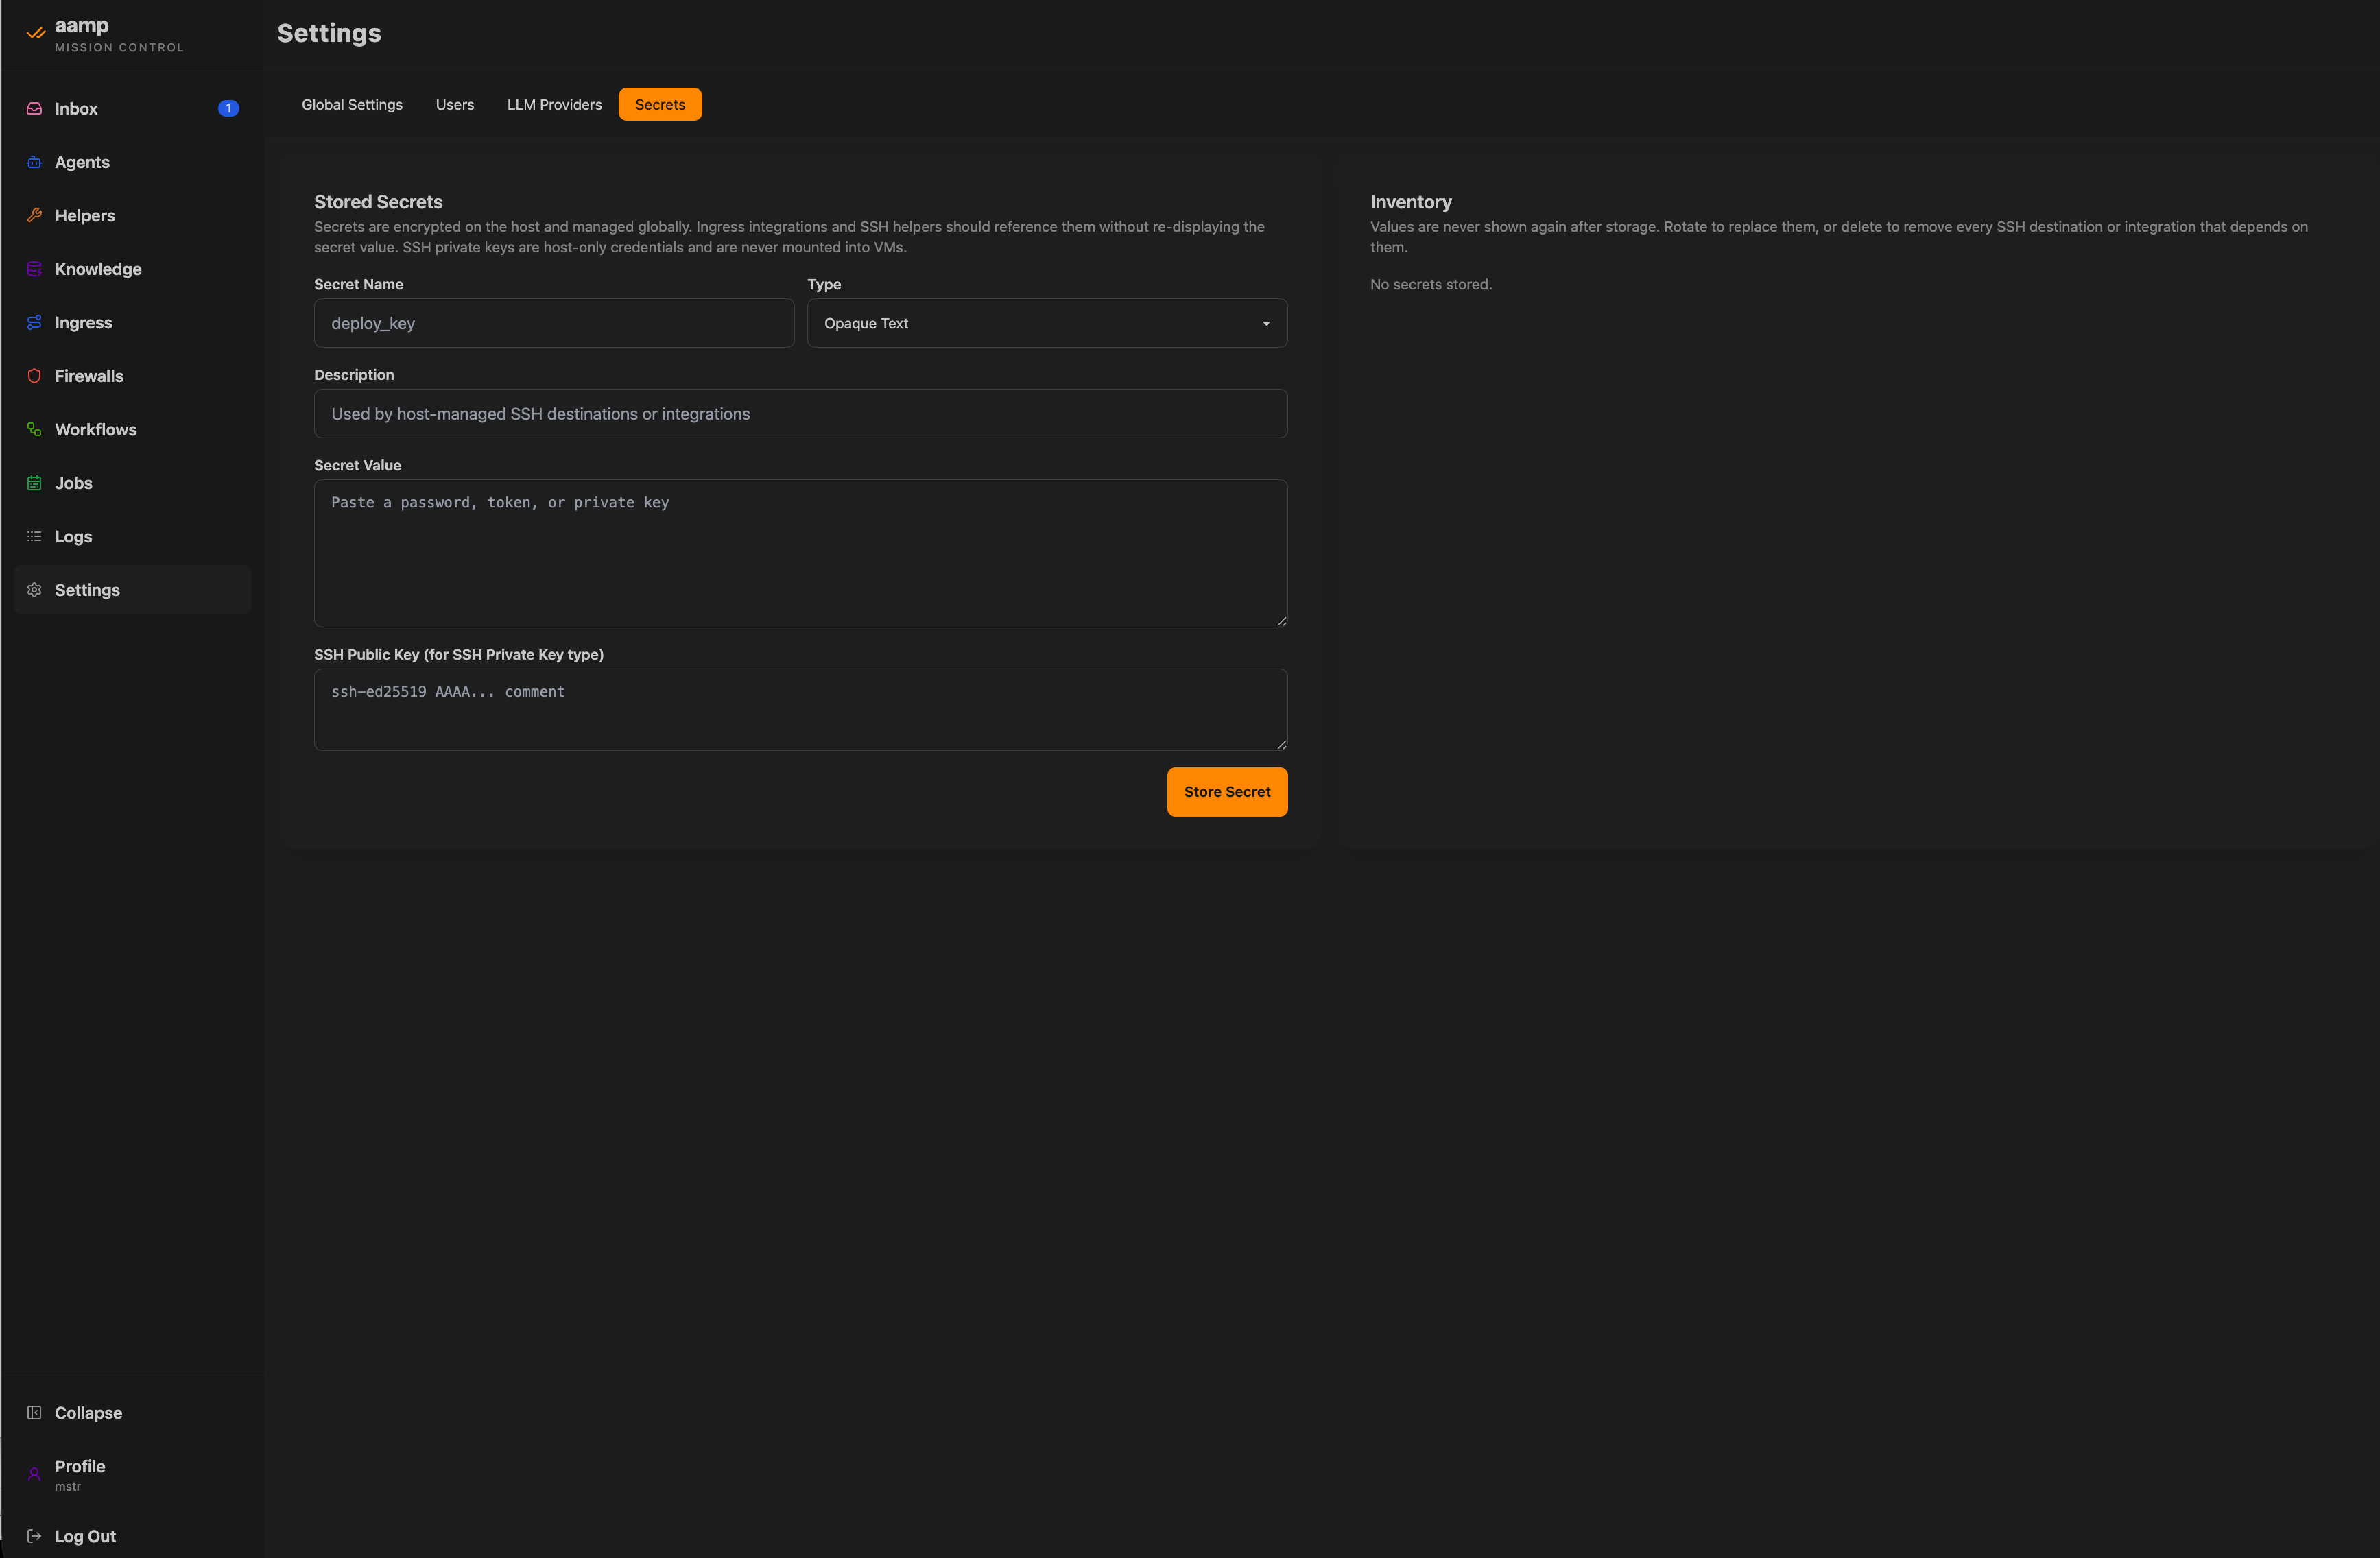Viewport: 2380px width, 1558px height.
Task: Click the SSH Public Key resize handle
Action: pyautogui.click(x=1281, y=744)
